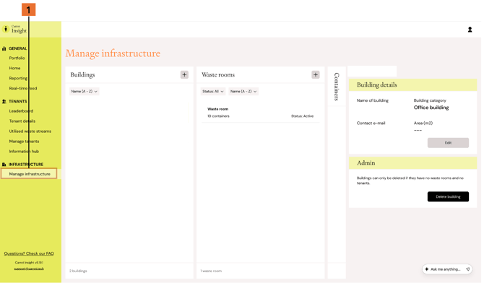
Task: Open Buildings Name (A - Z) sort dropdown
Action: click(x=85, y=92)
